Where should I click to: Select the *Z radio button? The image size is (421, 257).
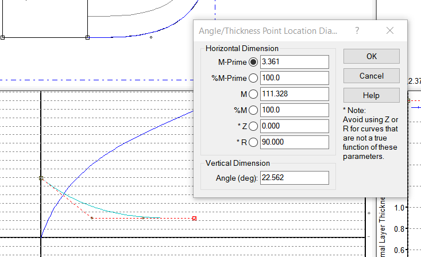click(253, 126)
